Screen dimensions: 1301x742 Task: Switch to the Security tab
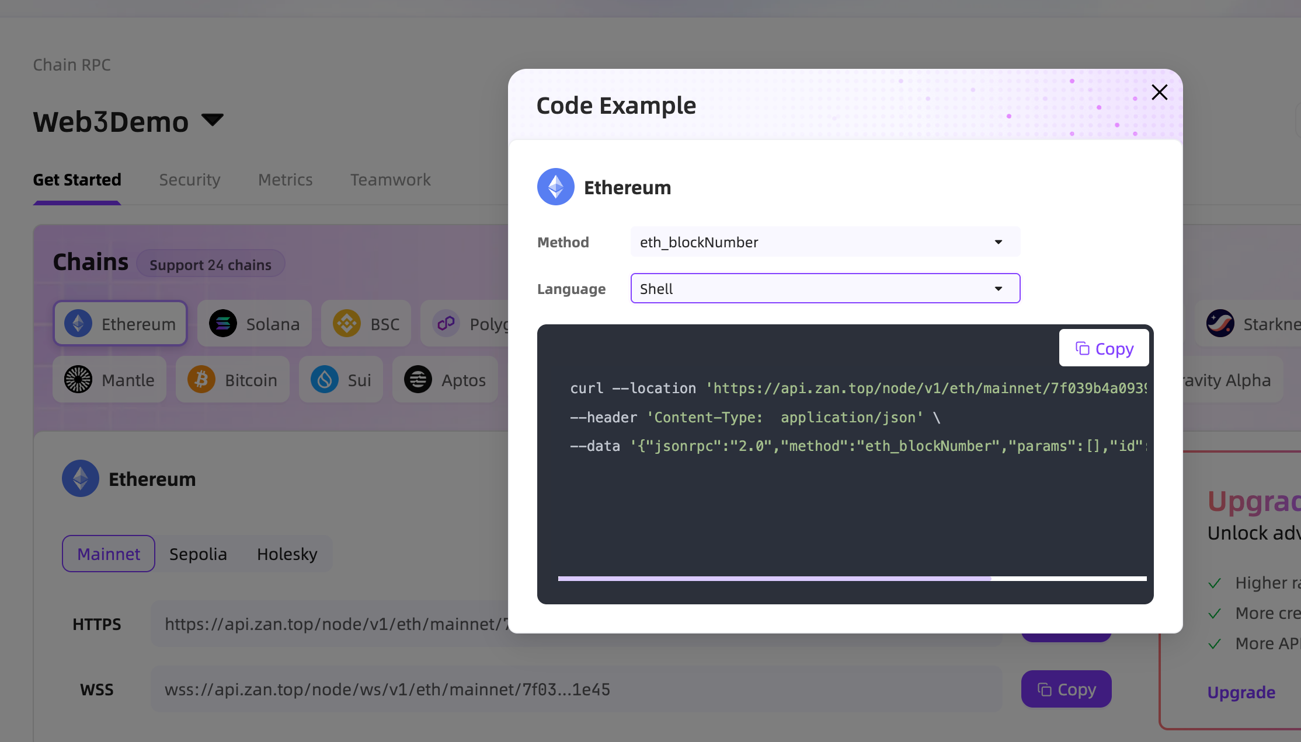click(x=190, y=180)
